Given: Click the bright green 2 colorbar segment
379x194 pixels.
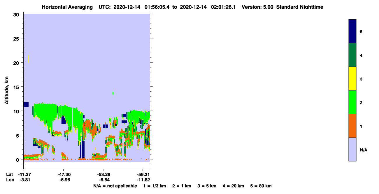Looking at the screenshot, I should tap(352, 102).
